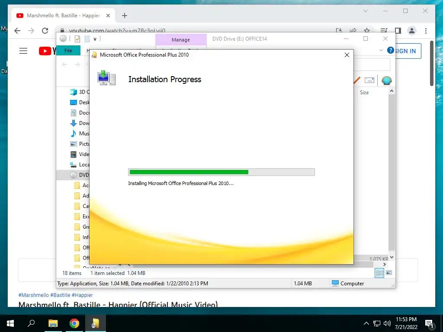
Task: Select Downloads in Explorer navigation pane
Action: click(79, 123)
